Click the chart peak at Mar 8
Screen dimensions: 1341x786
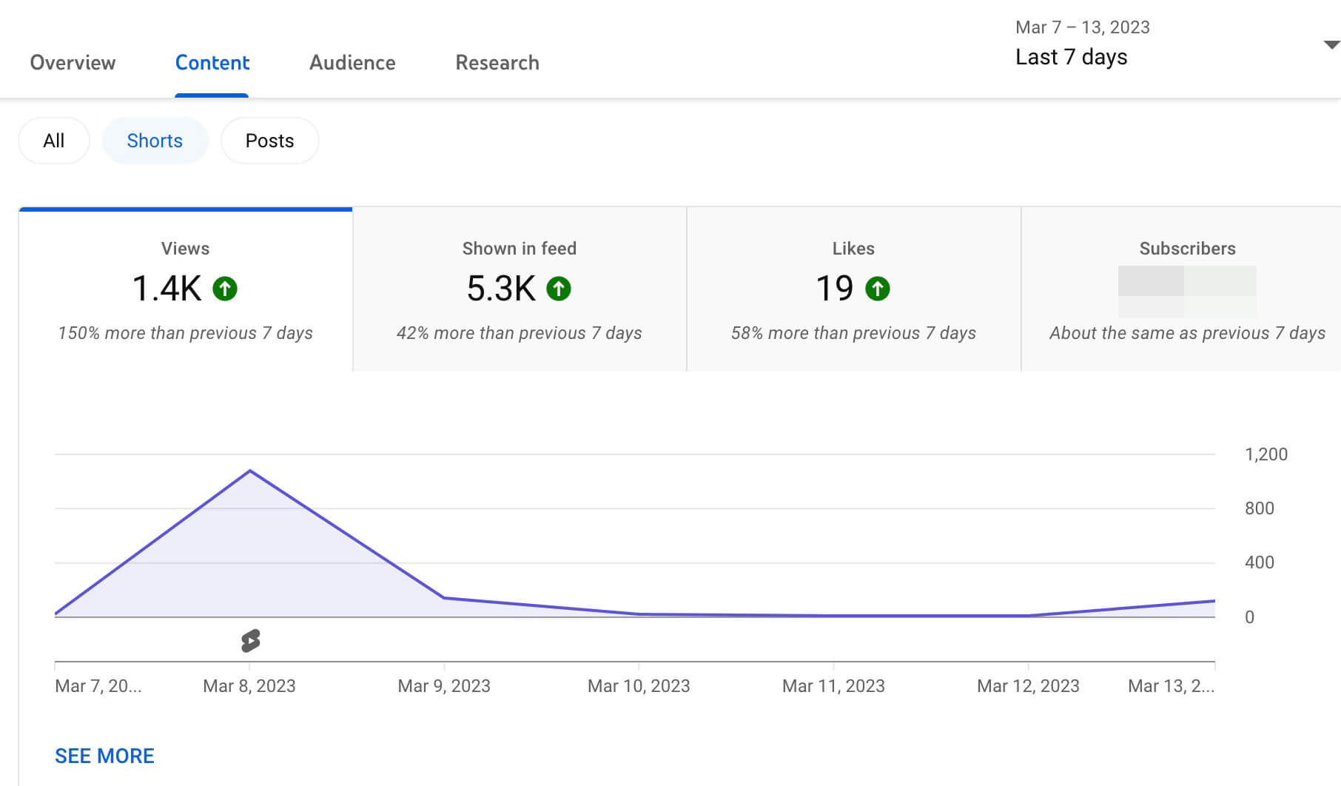pos(250,471)
